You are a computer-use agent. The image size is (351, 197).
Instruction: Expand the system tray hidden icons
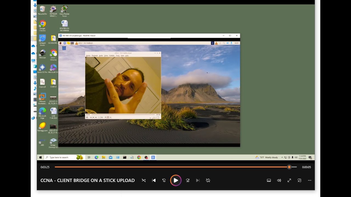point(282,157)
